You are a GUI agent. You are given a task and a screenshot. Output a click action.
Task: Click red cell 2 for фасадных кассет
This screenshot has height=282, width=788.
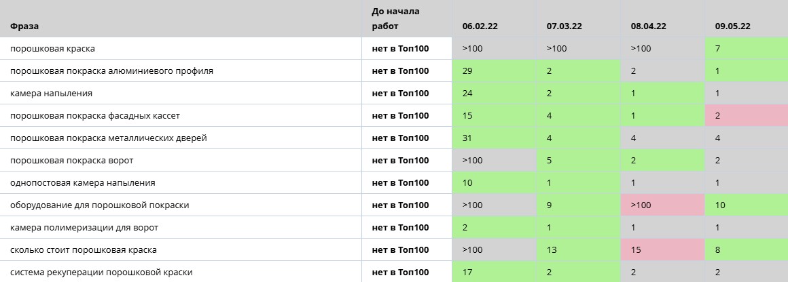[x=747, y=116]
